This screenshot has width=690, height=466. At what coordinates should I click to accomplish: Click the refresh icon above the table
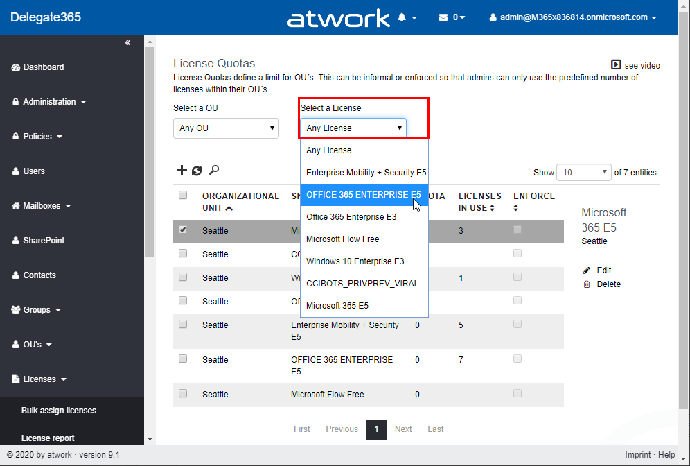(197, 171)
